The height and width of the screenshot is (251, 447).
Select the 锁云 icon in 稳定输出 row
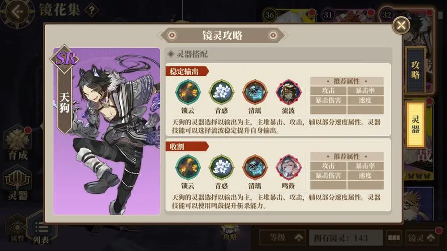(x=188, y=92)
